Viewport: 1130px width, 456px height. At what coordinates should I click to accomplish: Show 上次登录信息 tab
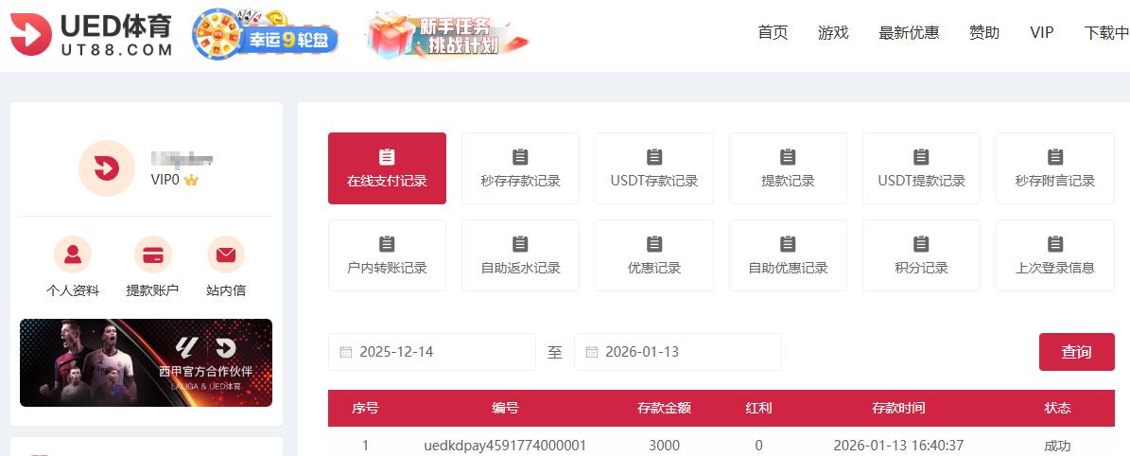[1054, 255]
